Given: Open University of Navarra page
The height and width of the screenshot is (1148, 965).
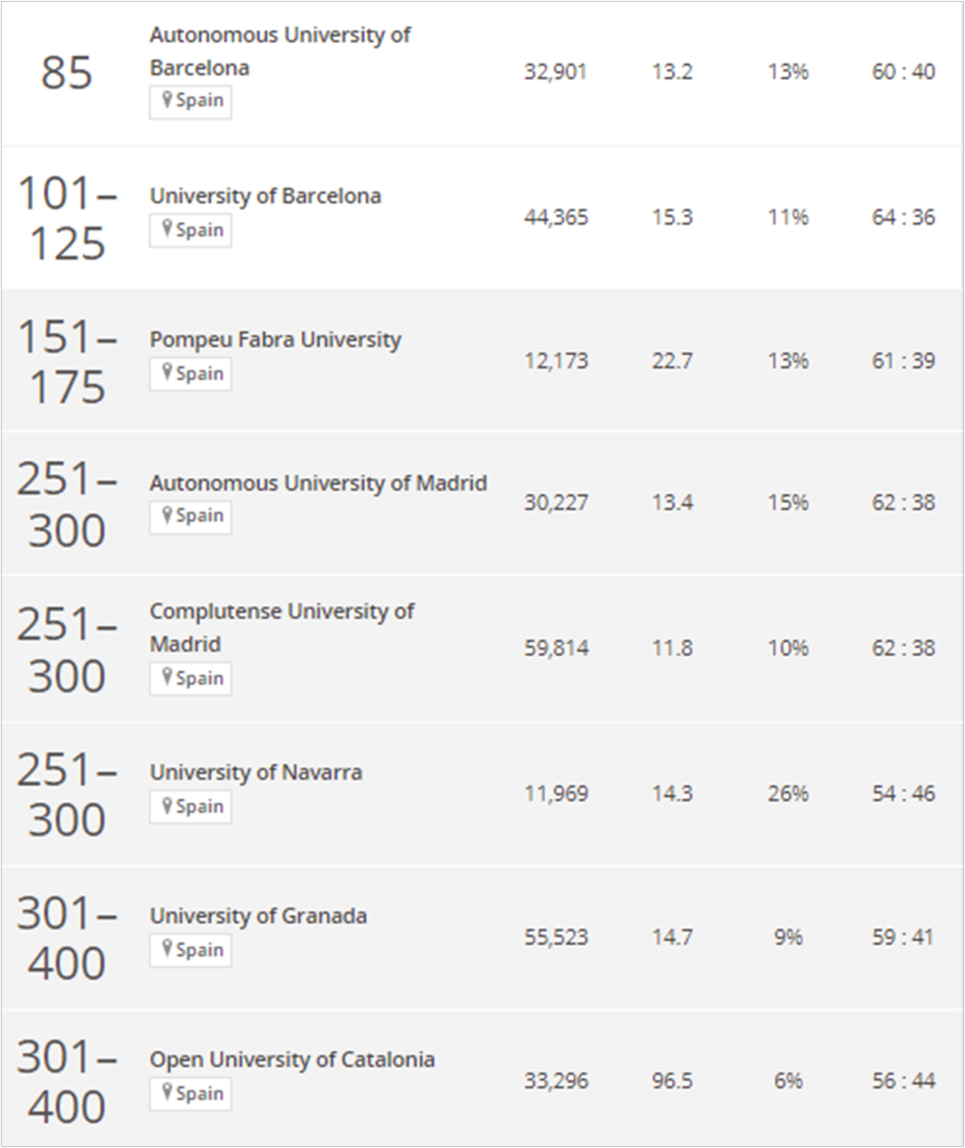Looking at the screenshot, I should (256, 772).
